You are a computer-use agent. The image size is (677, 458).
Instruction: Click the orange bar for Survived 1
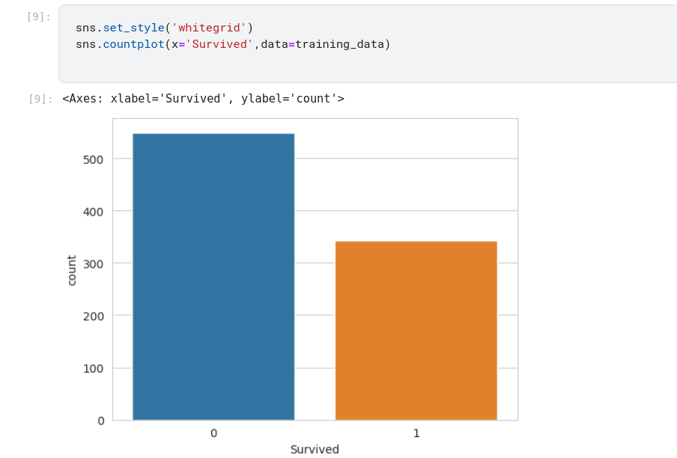416,330
